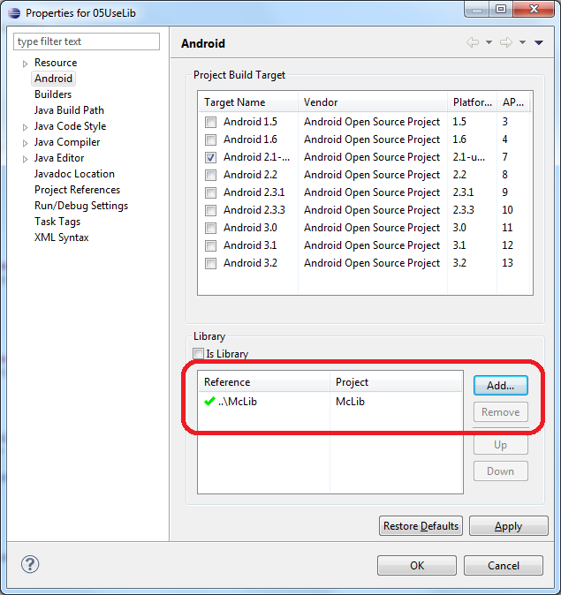Viewport: 561px width, 595px height.
Task: Check the Android 2.3.3 target checkbox
Action: pyautogui.click(x=210, y=210)
